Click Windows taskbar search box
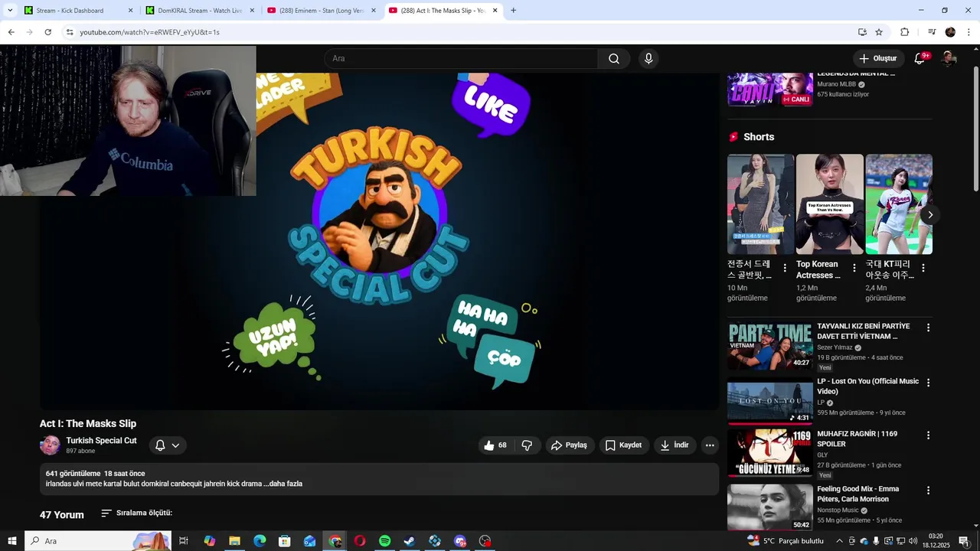The width and height of the screenshot is (980, 551). [x=100, y=541]
